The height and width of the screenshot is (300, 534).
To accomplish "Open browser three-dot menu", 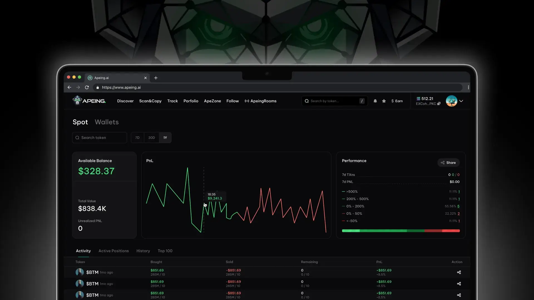I will click(x=468, y=87).
